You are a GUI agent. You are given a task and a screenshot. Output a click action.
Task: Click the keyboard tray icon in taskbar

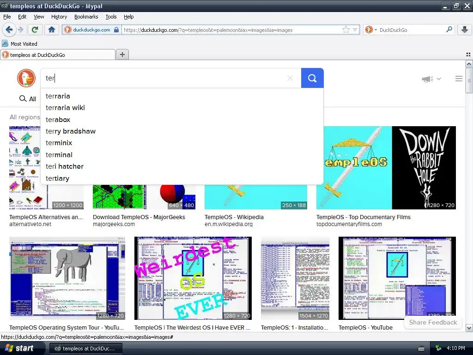(421, 349)
